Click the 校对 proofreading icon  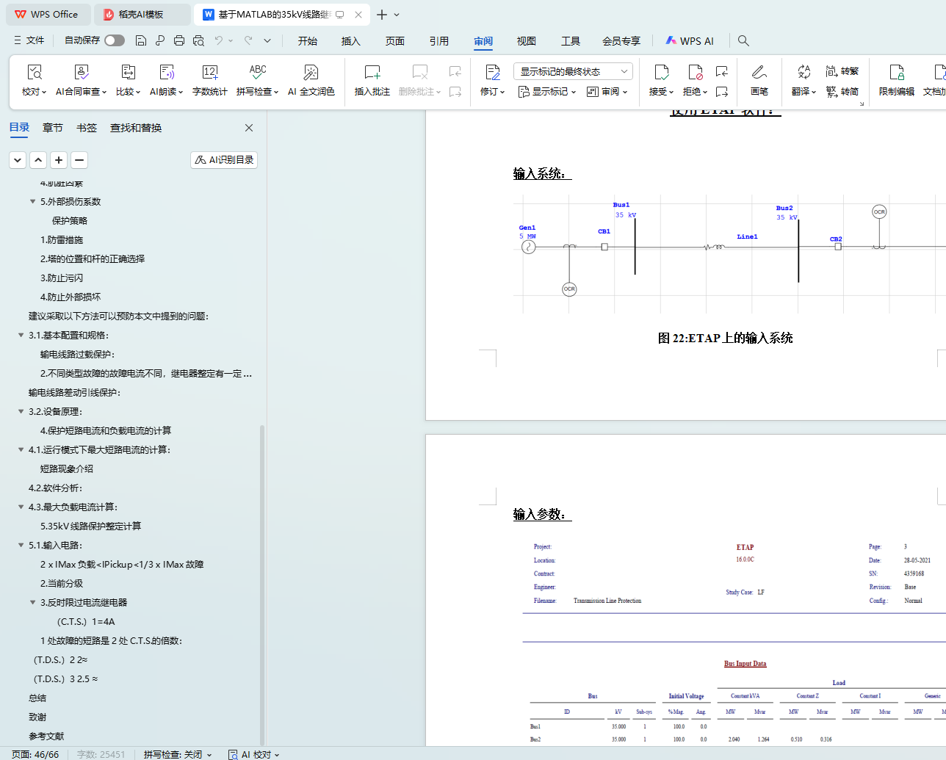tap(34, 73)
